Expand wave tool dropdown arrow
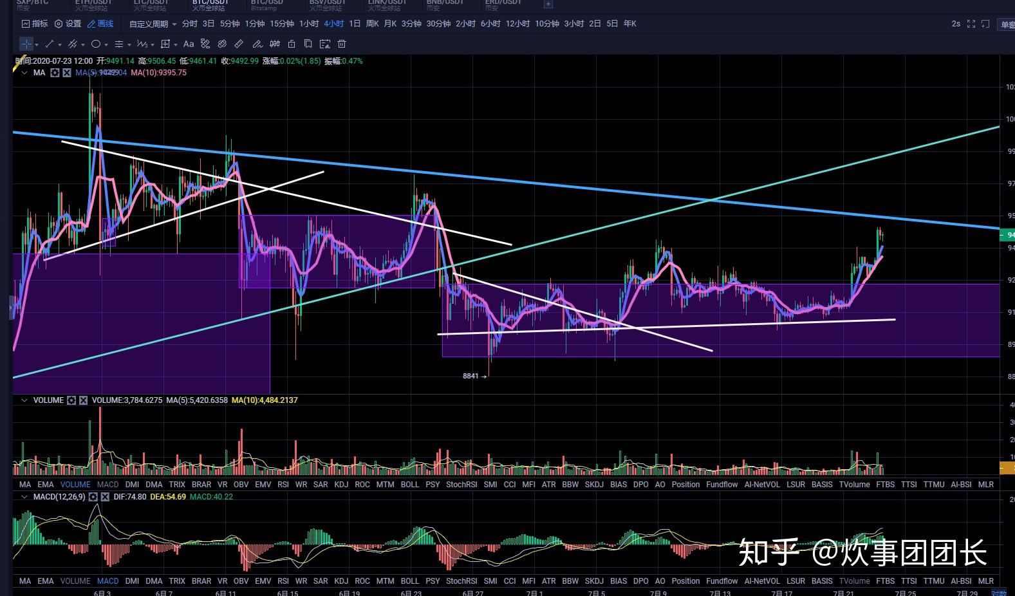Viewport: 1015px width, 596px height. point(153,44)
